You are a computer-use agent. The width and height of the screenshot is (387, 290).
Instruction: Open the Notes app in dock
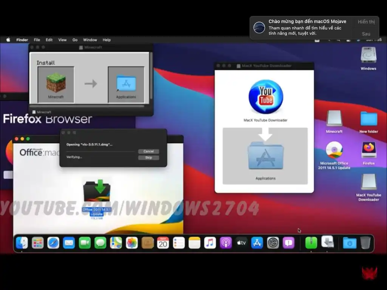pyautogui.click(x=195, y=243)
